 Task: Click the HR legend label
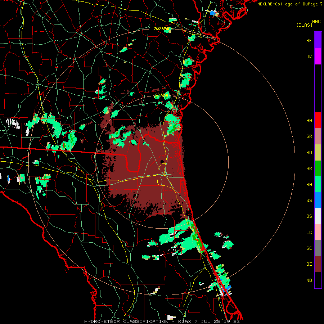309,168
